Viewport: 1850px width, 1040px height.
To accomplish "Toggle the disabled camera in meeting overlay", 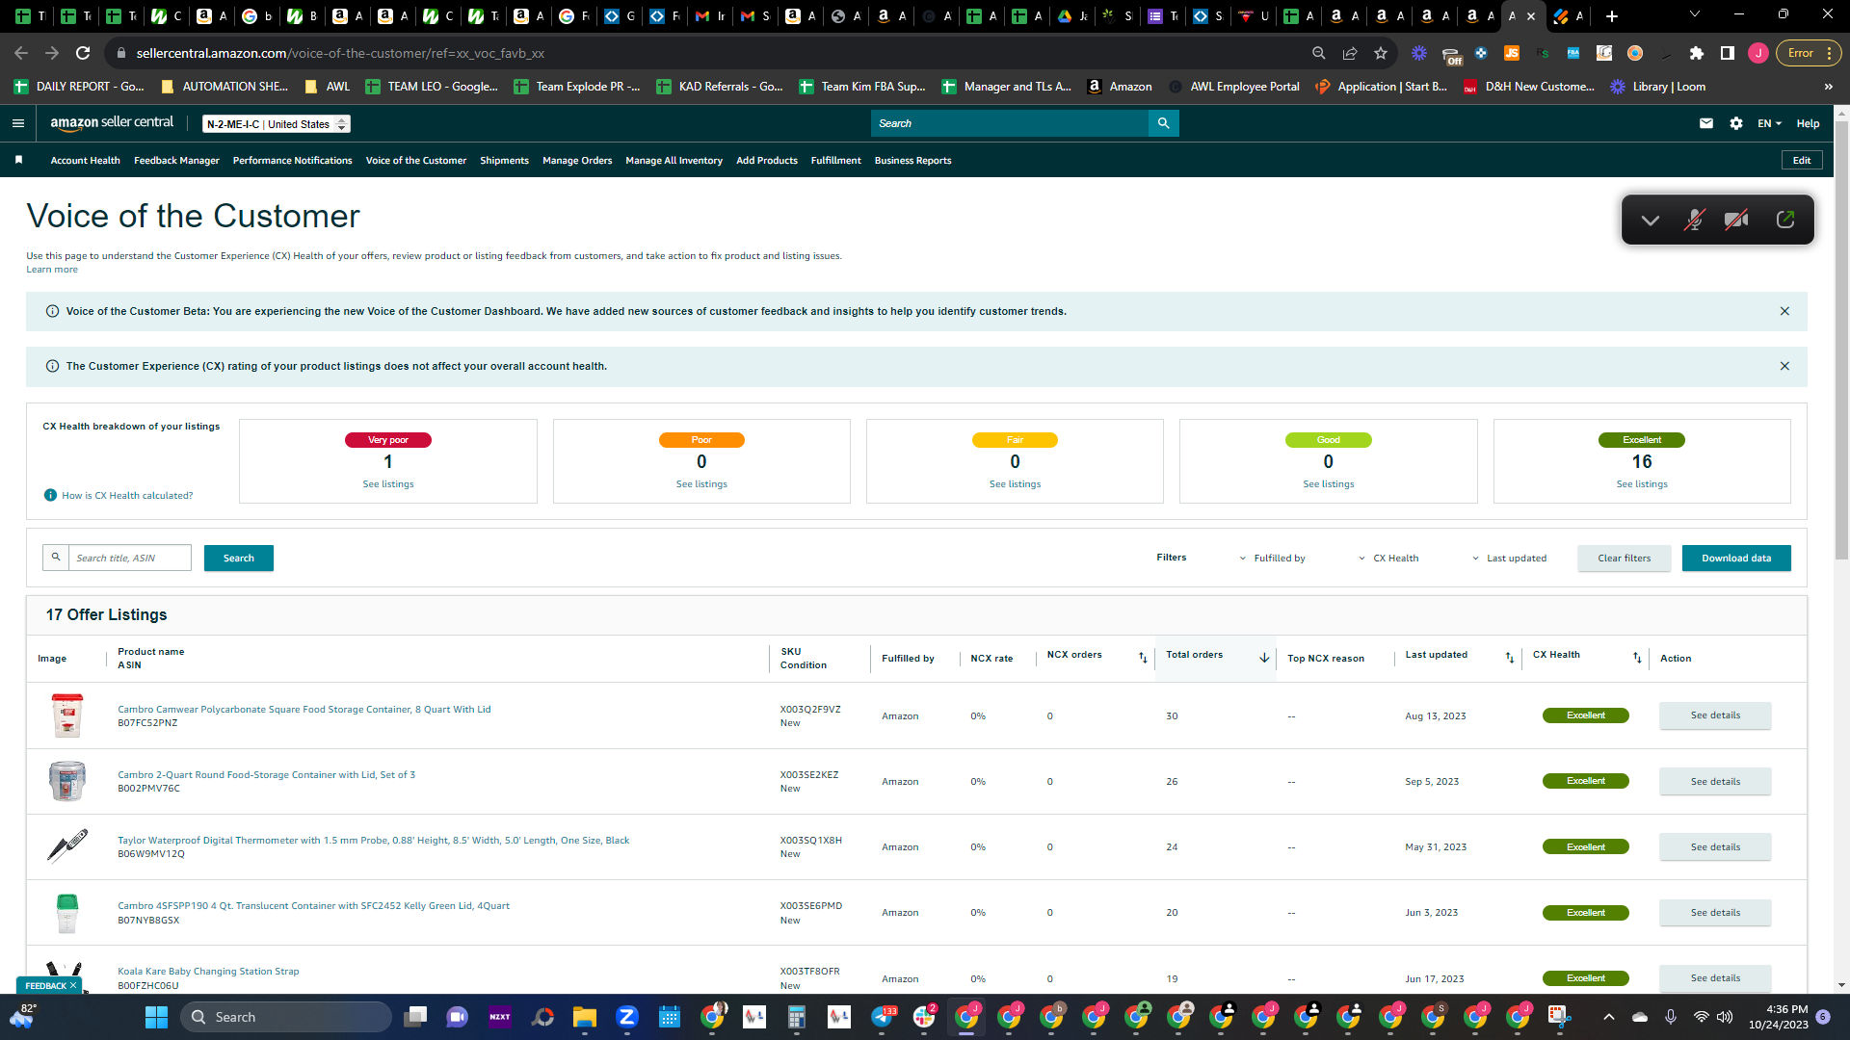I will click(x=1736, y=221).
